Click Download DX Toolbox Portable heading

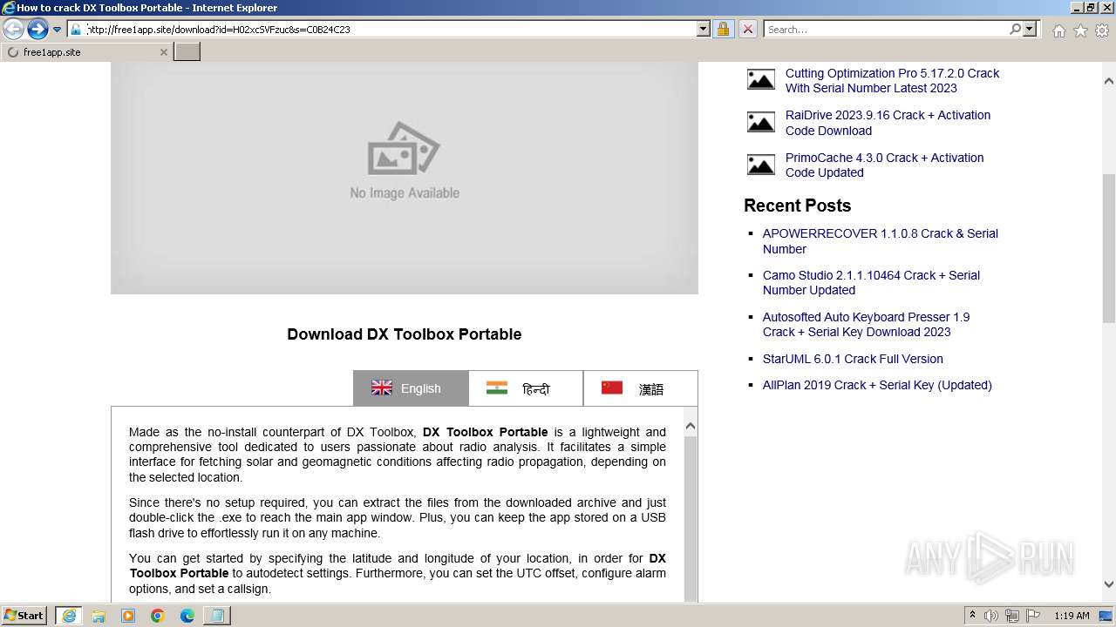[x=405, y=334]
